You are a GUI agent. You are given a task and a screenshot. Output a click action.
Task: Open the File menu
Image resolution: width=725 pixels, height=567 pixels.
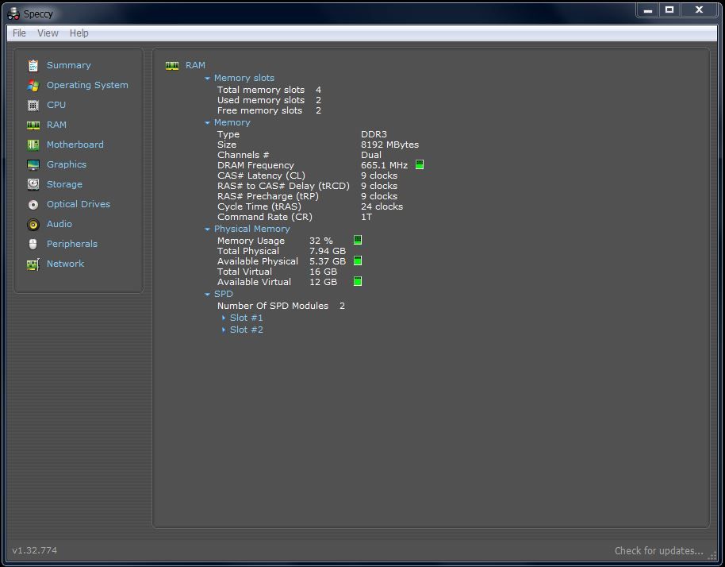click(19, 33)
